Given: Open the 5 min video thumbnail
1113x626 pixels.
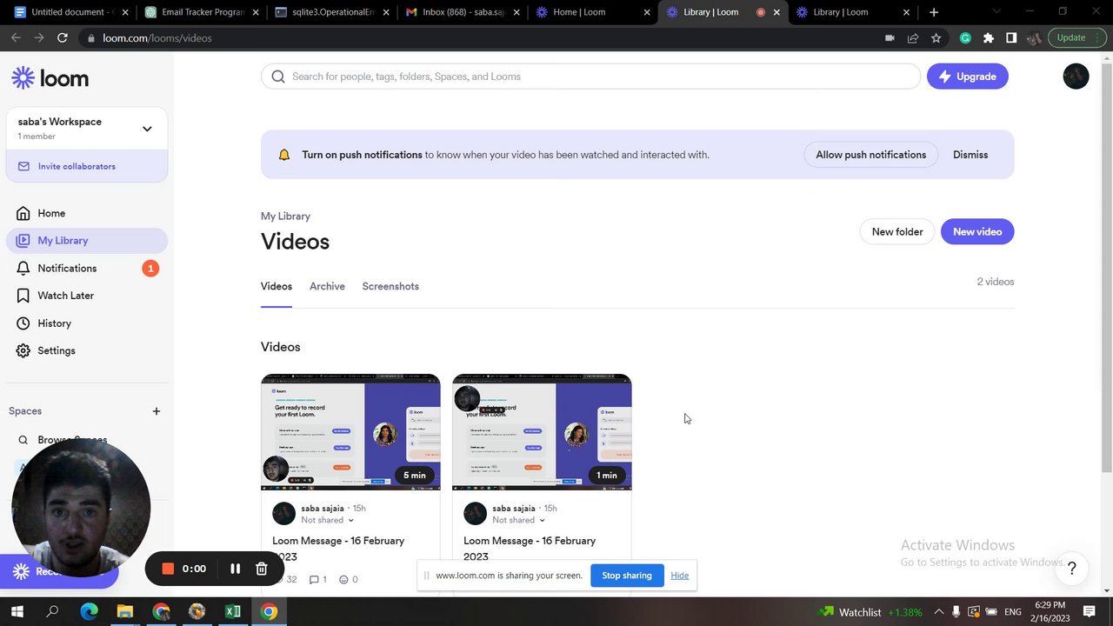Looking at the screenshot, I should click(x=350, y=432).
